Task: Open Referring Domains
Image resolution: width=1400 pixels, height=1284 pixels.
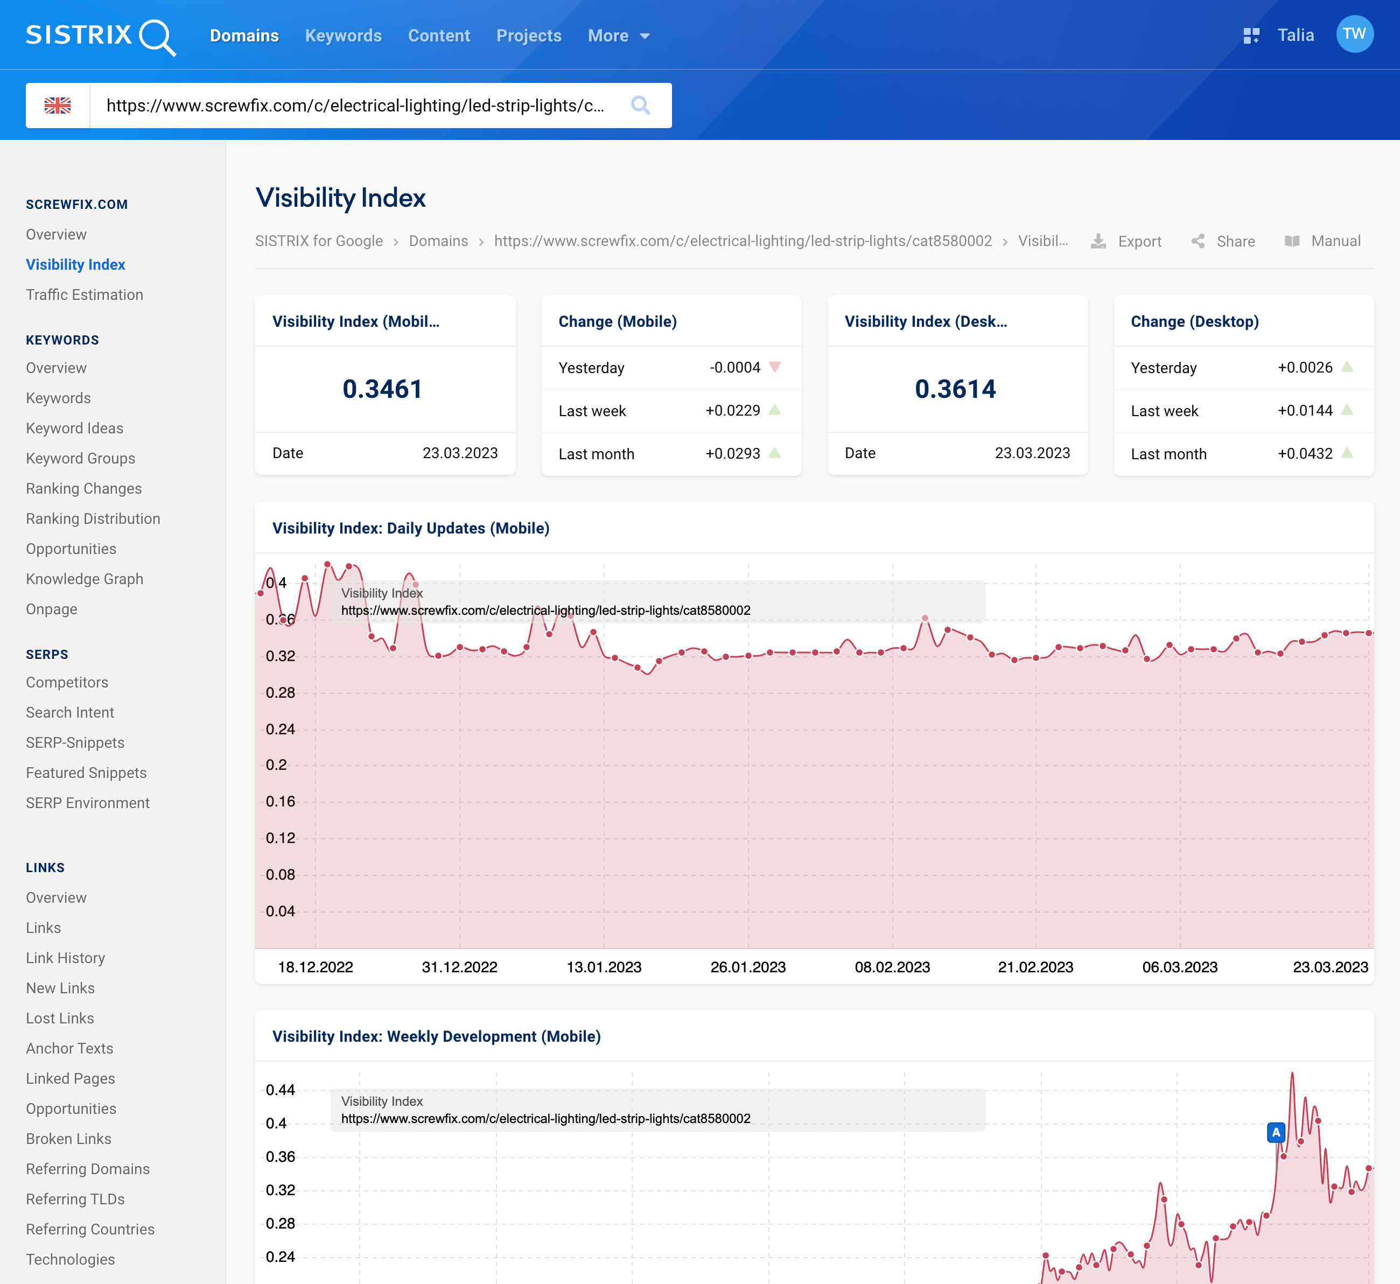Action: point(88,1169)
